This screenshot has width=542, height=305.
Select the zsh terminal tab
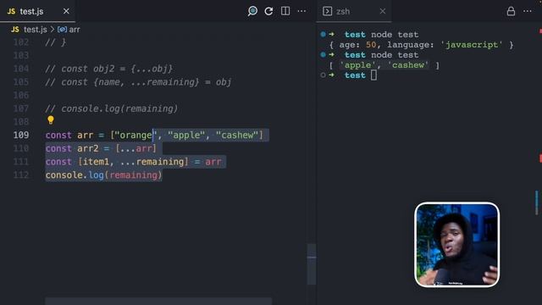click(x=354, y=11)
